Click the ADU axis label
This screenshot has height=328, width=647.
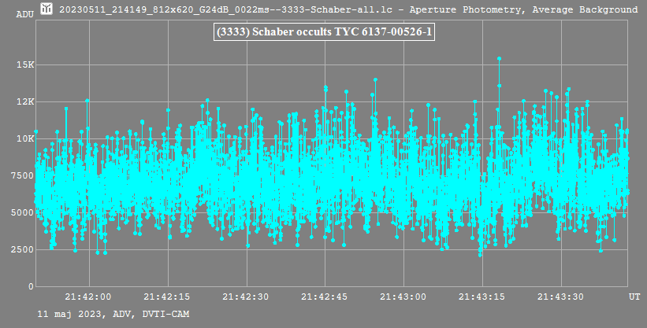24,14
